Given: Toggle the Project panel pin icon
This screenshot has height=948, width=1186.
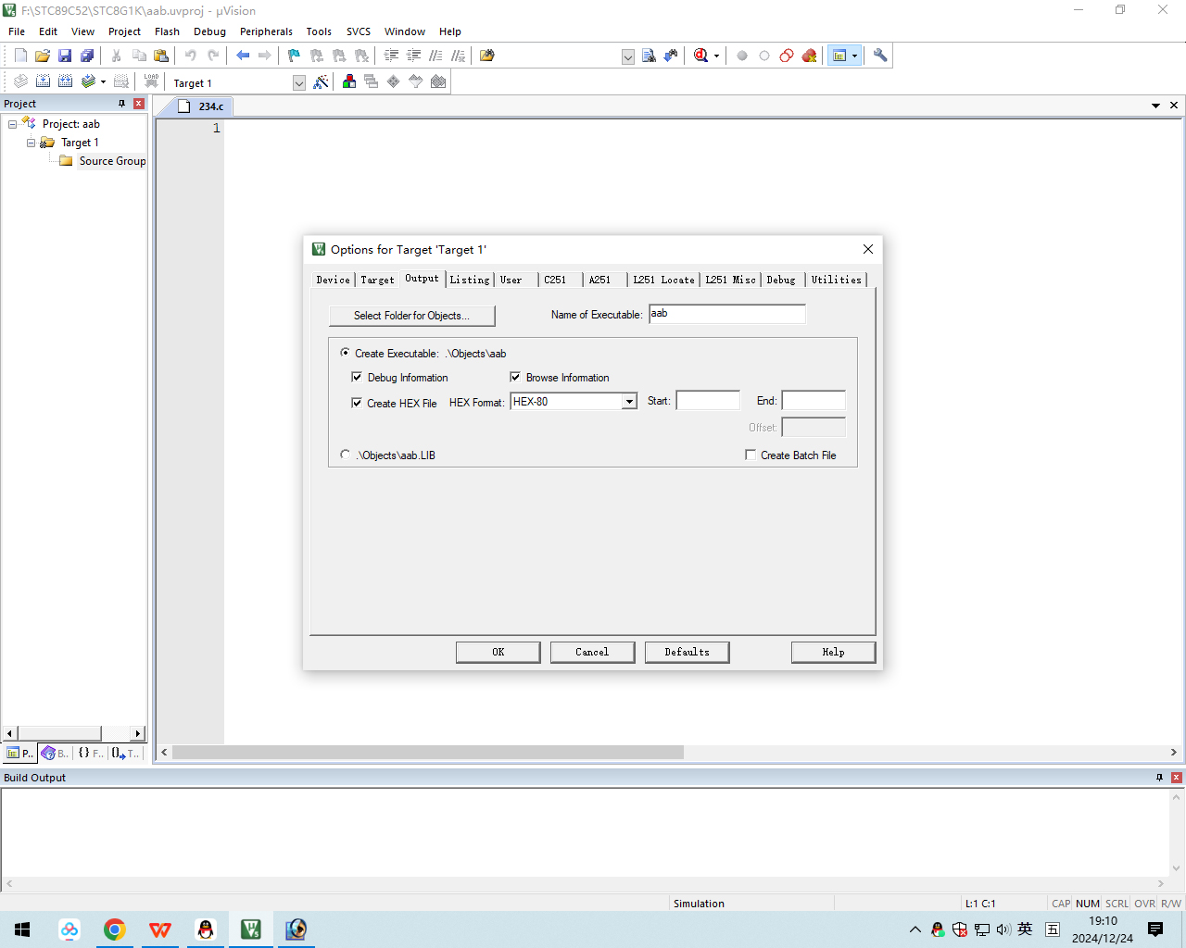Looking at the screenshot, I should (x=121, y=104).
